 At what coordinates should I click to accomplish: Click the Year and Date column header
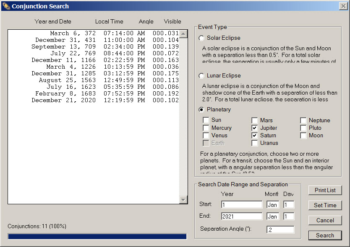(x=53, y=22)
